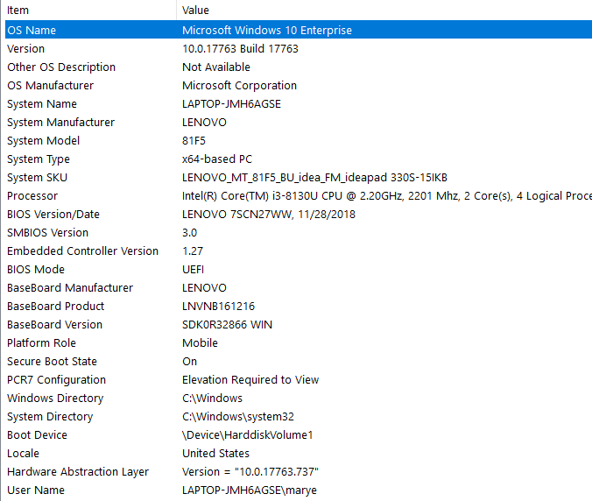Select the Hardware Abstraction Layer row

[x=299, y=471]
